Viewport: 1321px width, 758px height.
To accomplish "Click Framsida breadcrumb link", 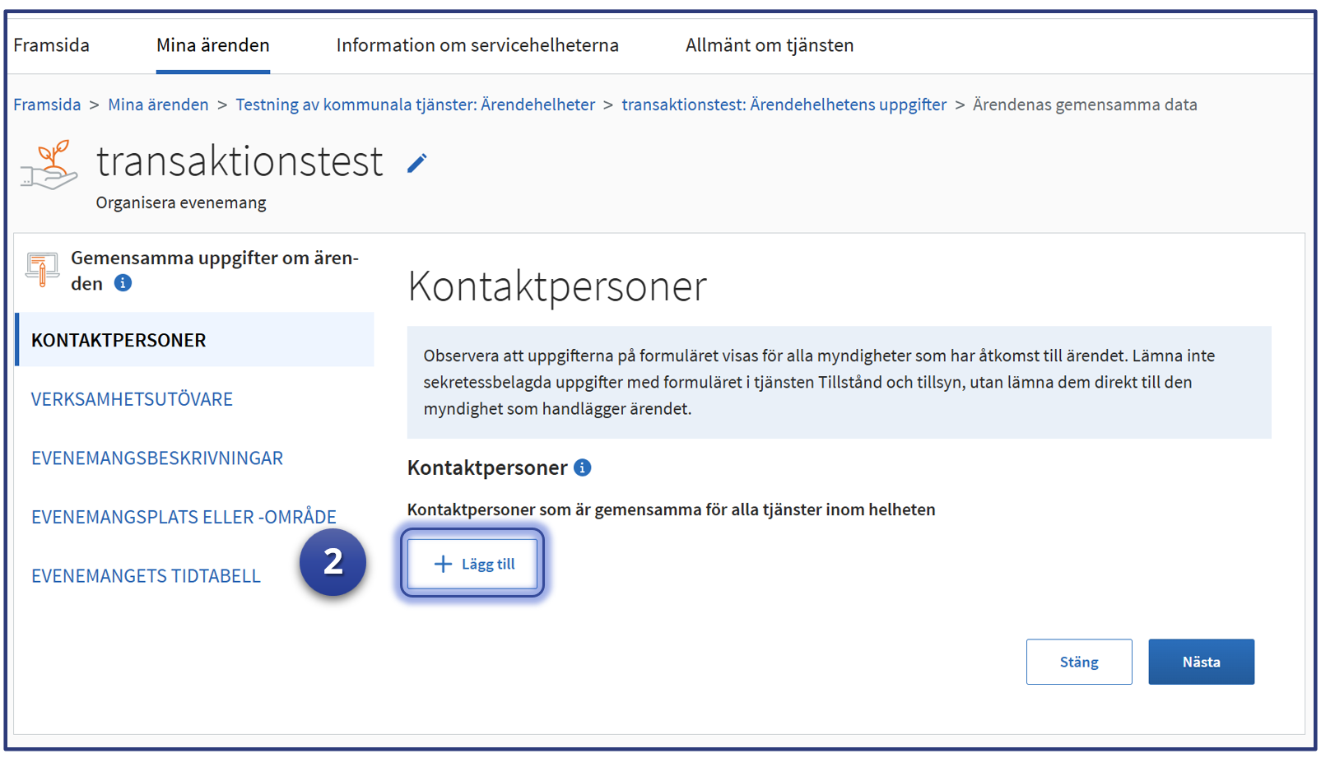I will click(x=47, y=105).
